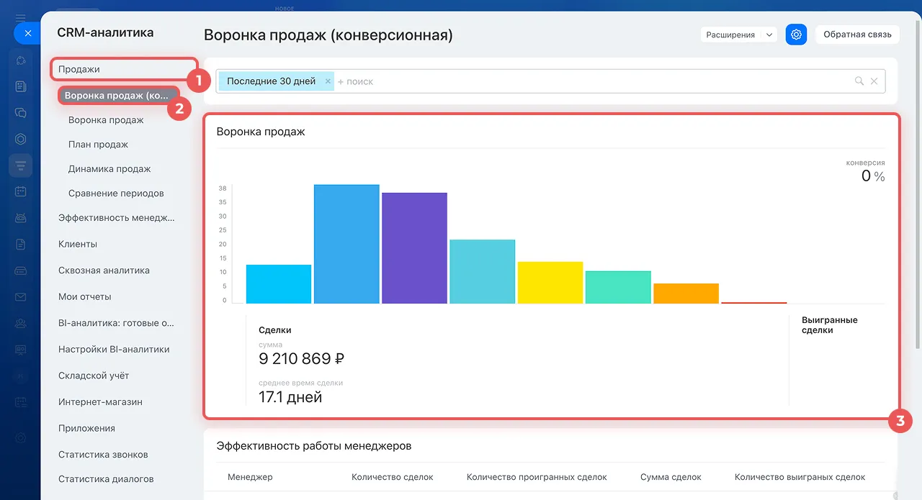
Task: Click the Эффективность работы менеджеров heading
Action: click(314, 446)
